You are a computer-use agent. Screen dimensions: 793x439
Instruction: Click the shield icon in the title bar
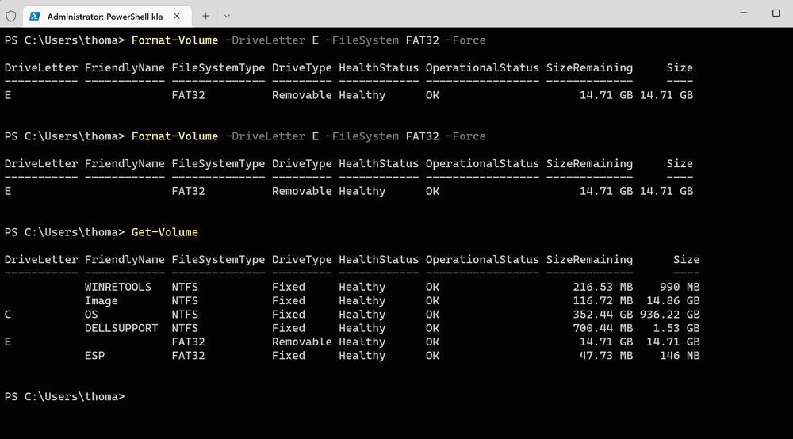(x=11, y=16)
